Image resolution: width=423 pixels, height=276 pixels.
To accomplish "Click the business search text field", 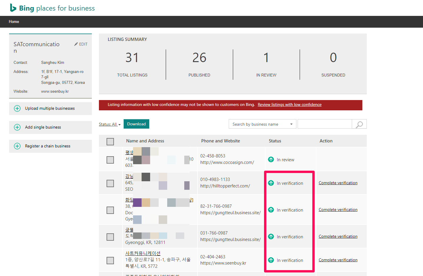I will [x=325, y=124].
